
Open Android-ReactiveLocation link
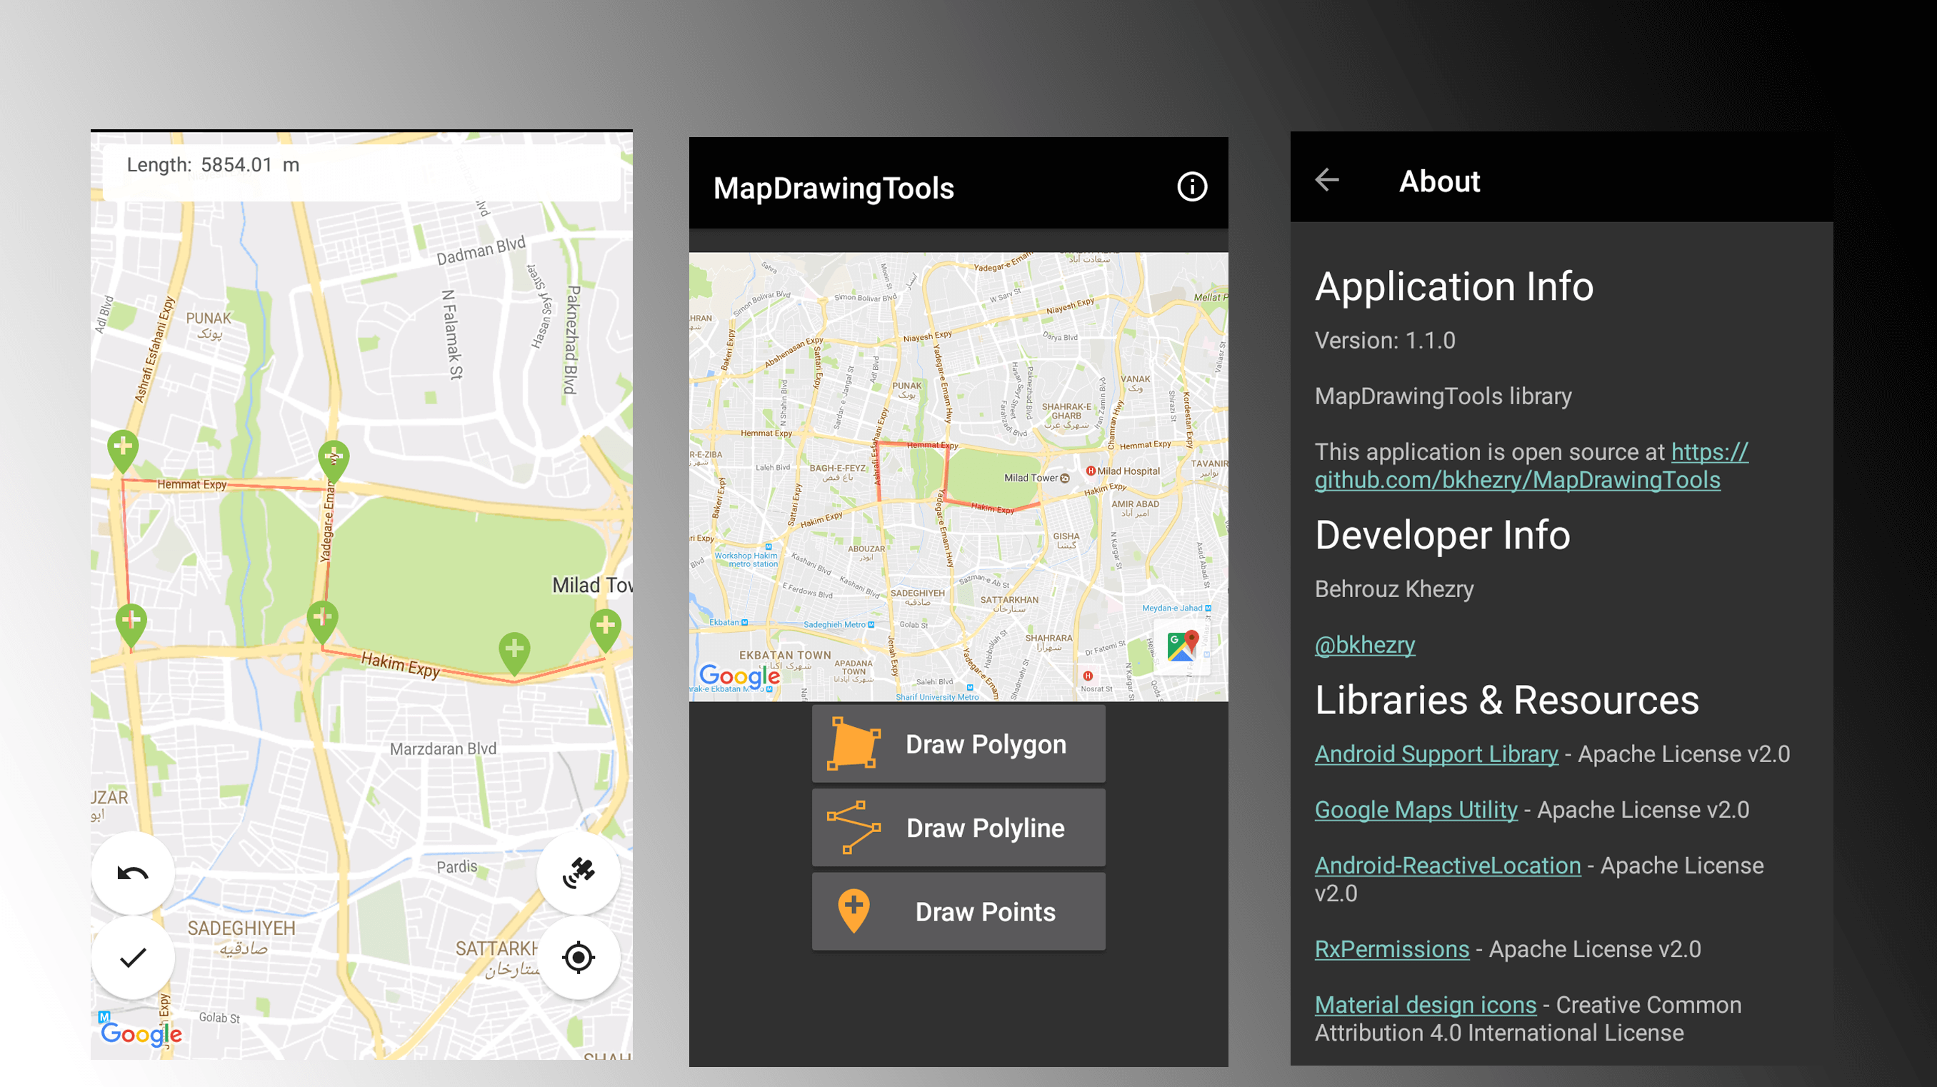click(1447, 865)
